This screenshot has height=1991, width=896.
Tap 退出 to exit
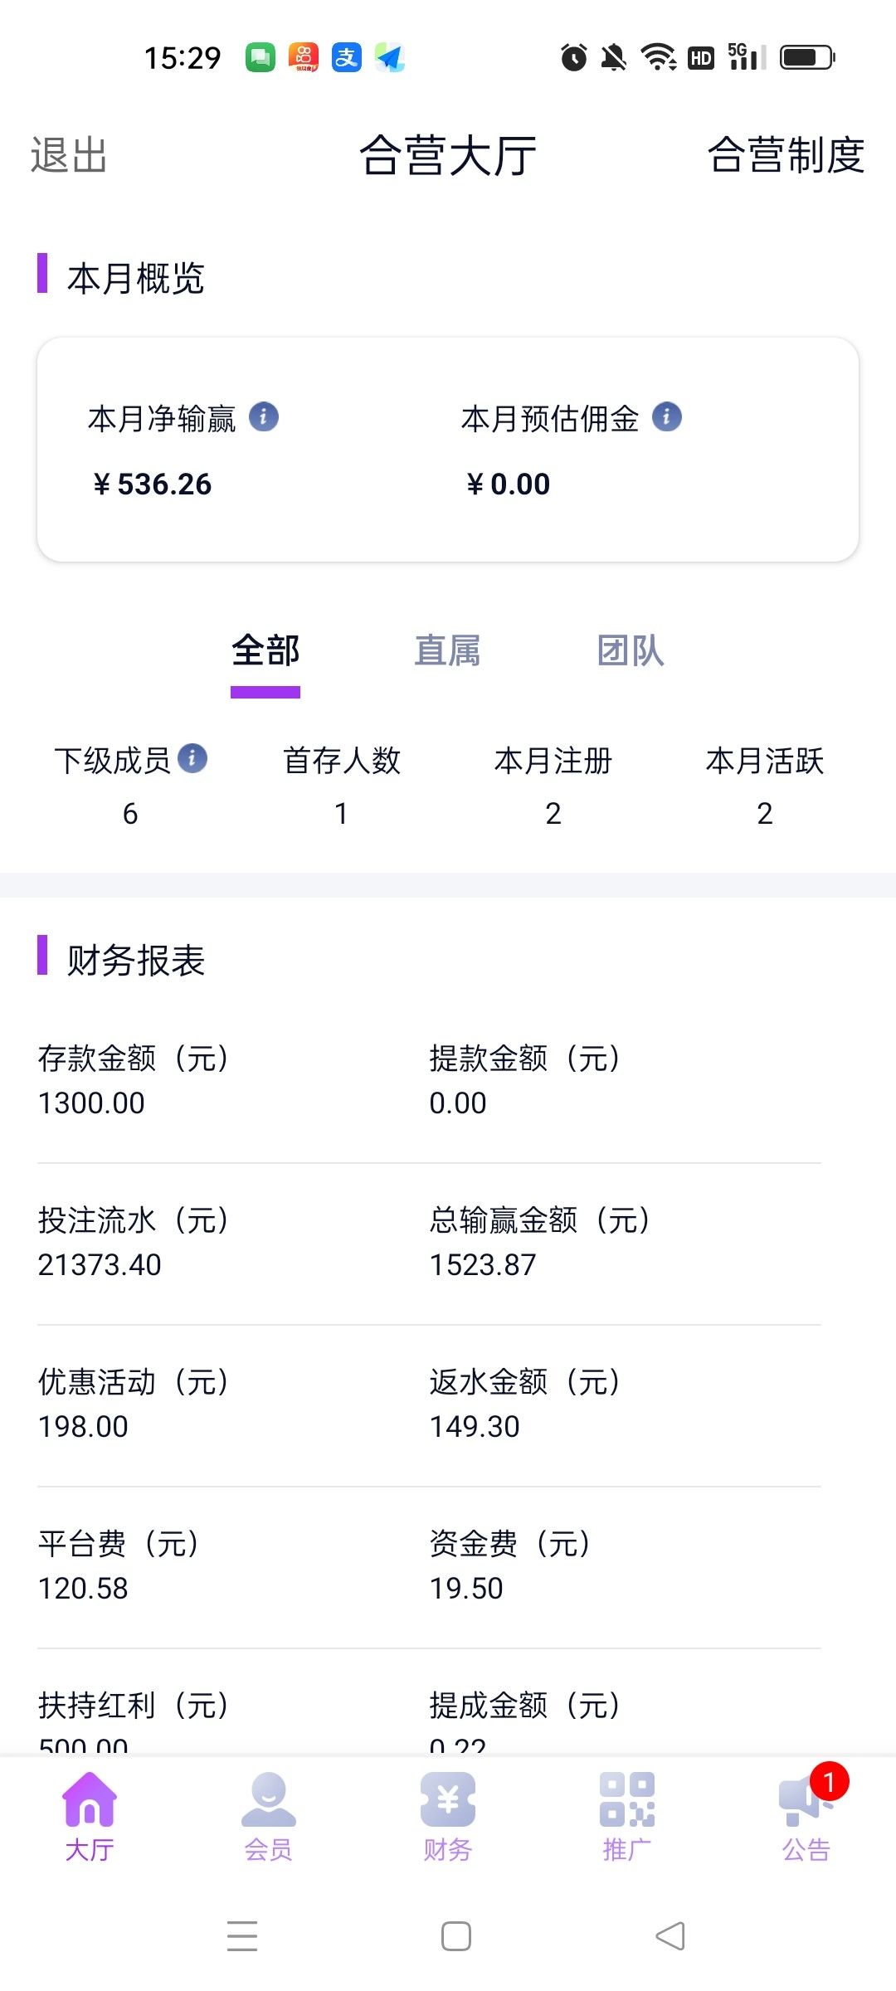[x=69, y=156]
